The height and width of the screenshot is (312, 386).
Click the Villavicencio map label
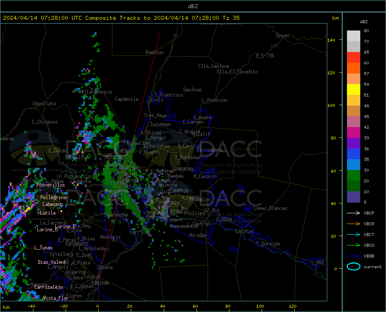(96, 92)
